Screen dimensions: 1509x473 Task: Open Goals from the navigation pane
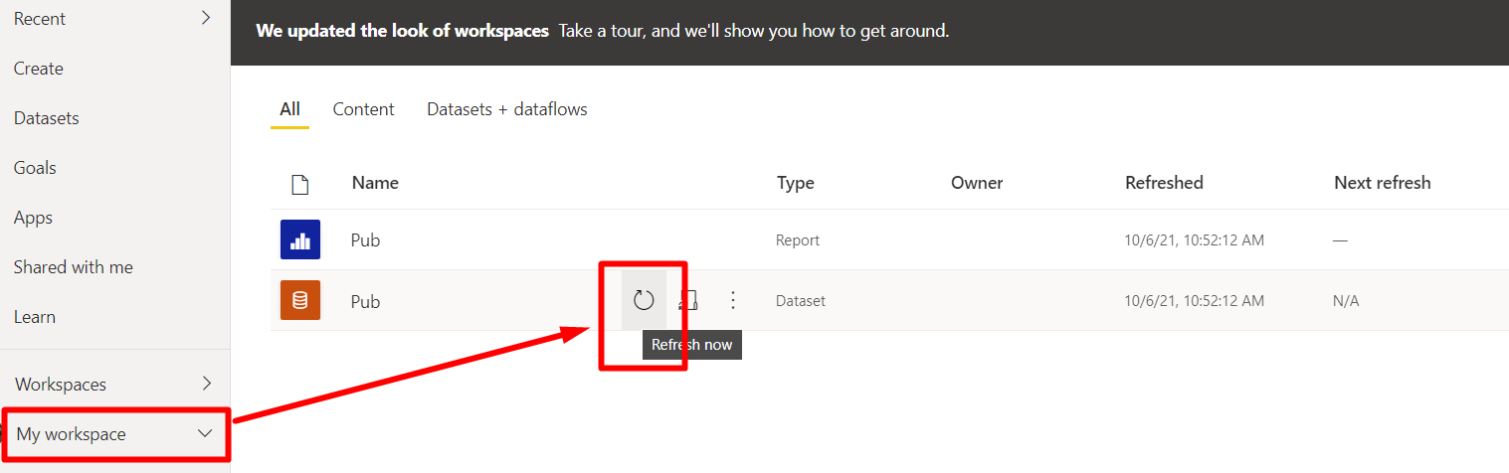[35, 168]
